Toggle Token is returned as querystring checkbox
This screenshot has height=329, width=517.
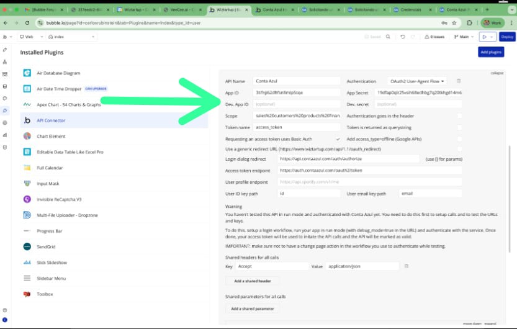pos(459,127)
